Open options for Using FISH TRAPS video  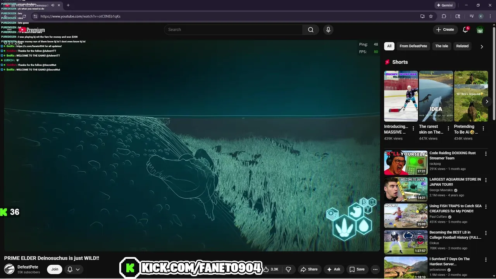[x=486, y=207]
